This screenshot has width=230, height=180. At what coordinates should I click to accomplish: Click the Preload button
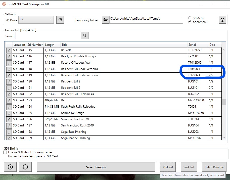tap(168, 167)
